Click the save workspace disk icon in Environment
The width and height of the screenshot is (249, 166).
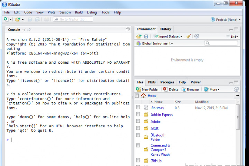[146, 37]
